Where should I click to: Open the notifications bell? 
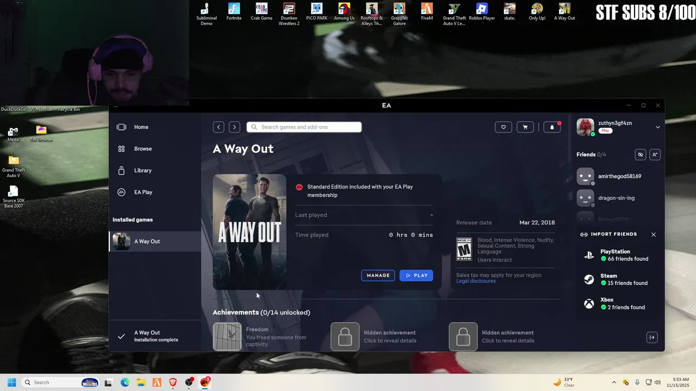pos(552,127)
